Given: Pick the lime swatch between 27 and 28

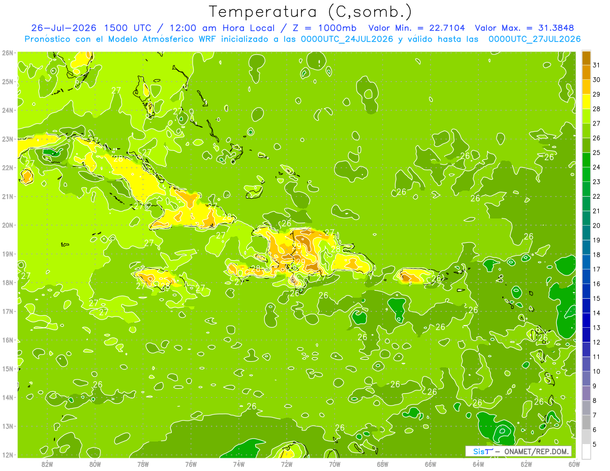Looking at the screenshot, I should 586,116.
